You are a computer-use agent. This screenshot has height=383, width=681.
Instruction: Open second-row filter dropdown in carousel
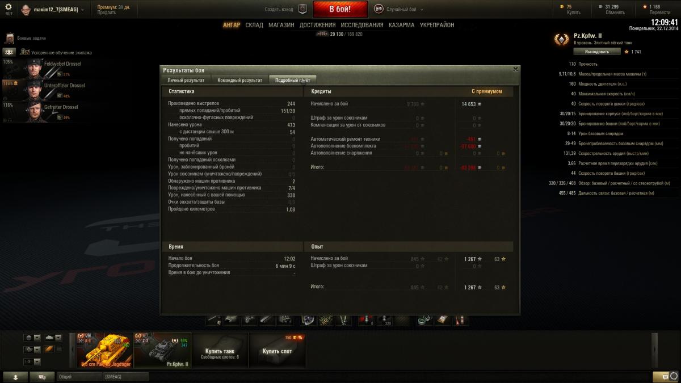click(x=32, y=350)
